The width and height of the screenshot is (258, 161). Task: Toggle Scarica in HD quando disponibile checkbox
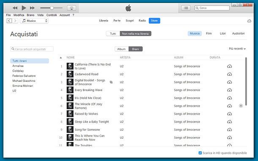coord(200,153)
